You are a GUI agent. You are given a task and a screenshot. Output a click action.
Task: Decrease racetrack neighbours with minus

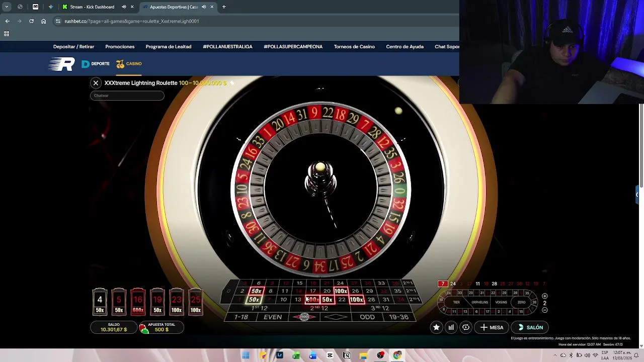coord(544,310)
